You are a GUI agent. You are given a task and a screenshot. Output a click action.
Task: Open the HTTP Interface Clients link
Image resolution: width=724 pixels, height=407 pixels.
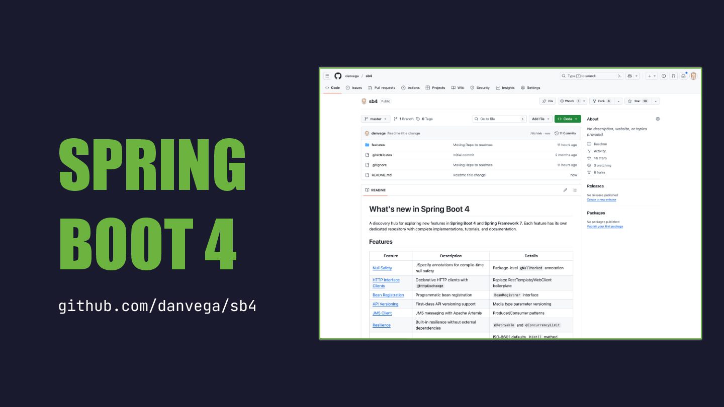coord(386,283)
